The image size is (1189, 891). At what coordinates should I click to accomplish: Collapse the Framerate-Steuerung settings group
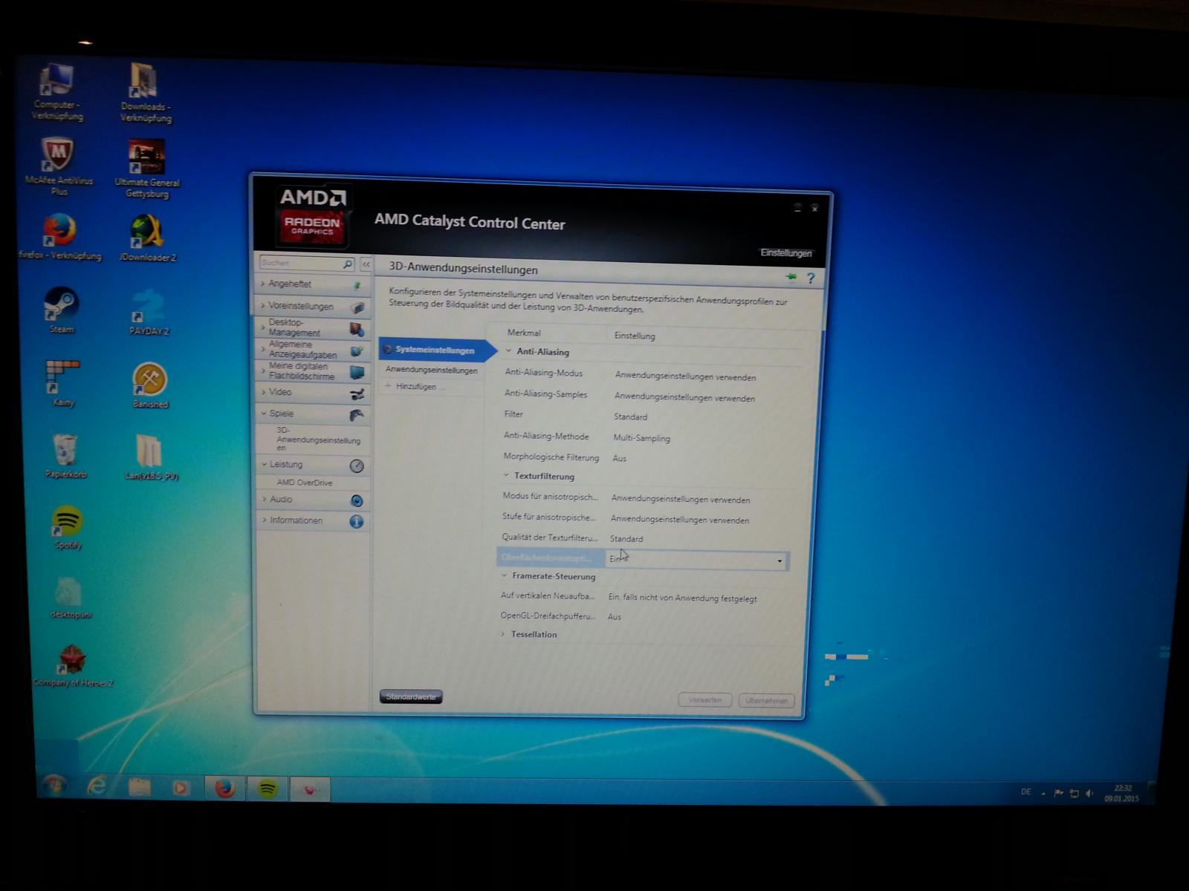[505, 575]
